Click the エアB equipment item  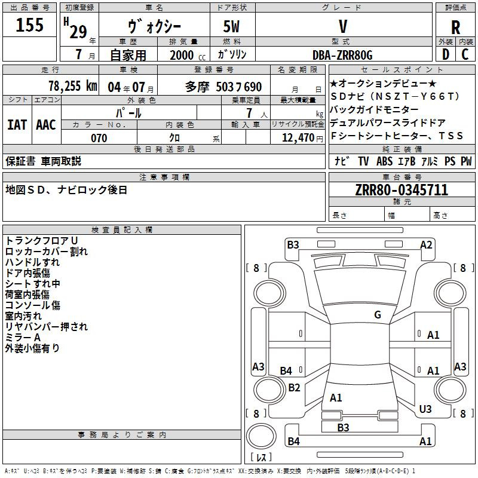point(407,161)
